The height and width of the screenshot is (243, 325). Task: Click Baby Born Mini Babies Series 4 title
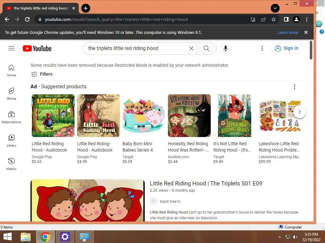[x=138, y=147]
